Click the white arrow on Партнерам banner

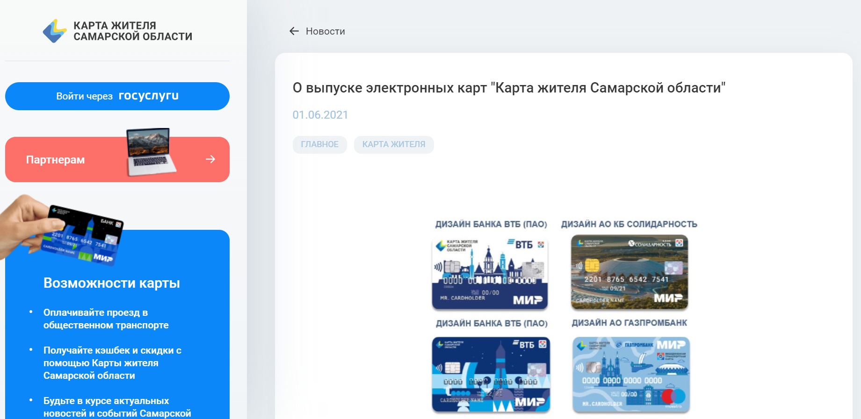click(210, 159)
